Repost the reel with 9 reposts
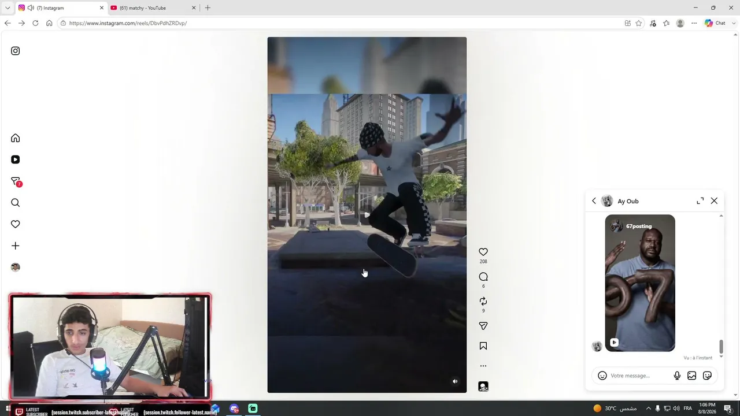 click(x=483, y=301)
